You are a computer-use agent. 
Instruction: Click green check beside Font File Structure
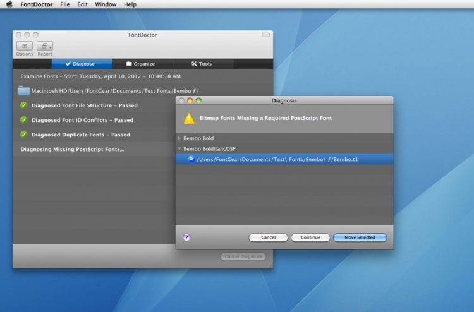(24, 105)
